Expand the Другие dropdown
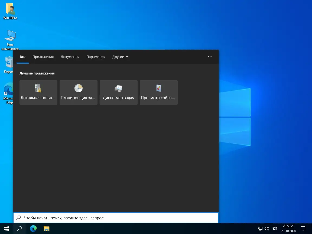The image size is (312, 234). 120,57
